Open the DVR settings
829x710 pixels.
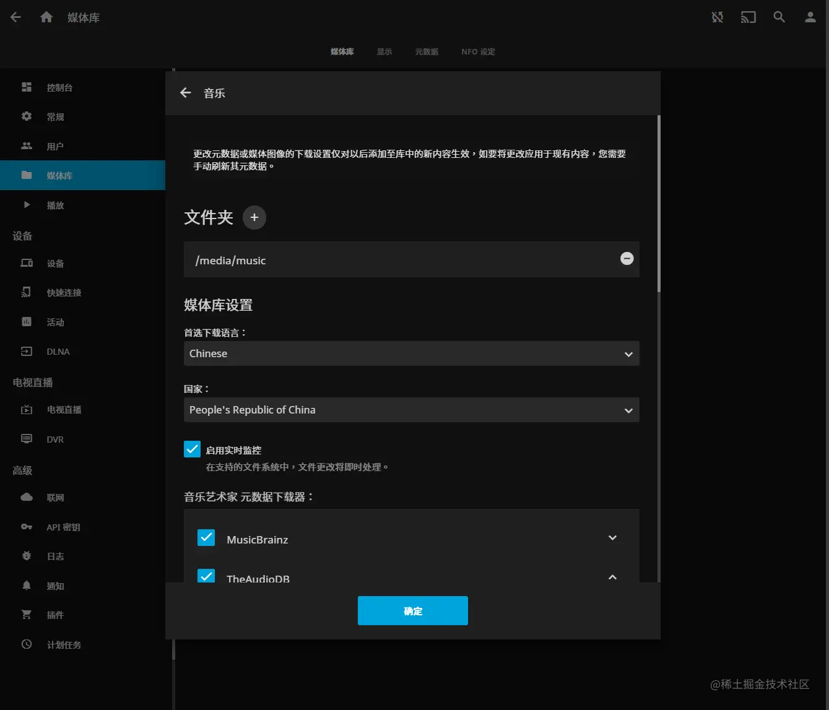click(x=54, y=439)
